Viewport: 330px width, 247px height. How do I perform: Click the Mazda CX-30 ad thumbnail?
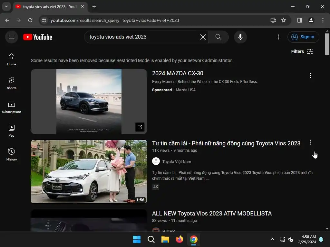(x=89, y=102)
